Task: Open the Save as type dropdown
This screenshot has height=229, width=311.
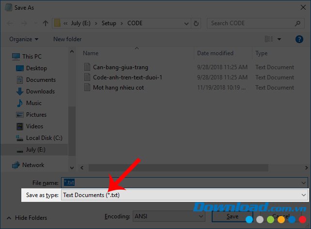Action: pos(184,195)
